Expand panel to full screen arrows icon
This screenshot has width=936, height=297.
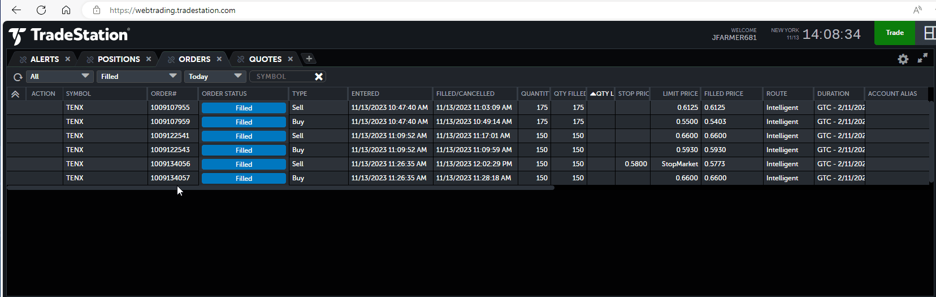tap(922, 59)
